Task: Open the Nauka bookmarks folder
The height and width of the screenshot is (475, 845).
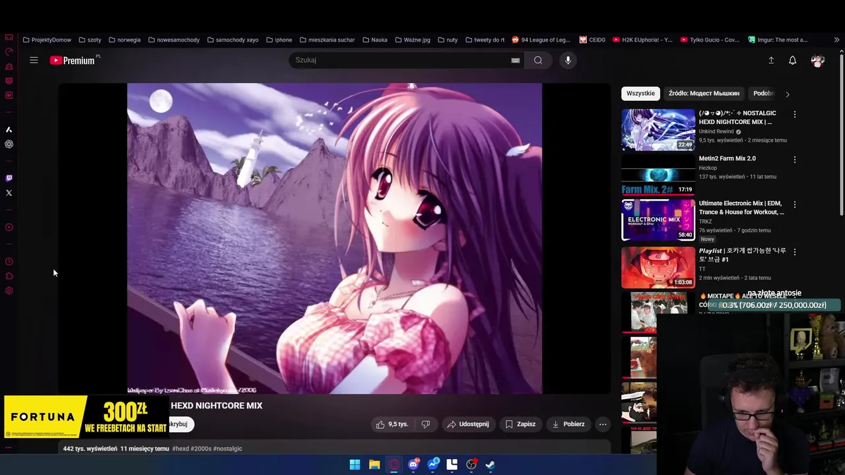Action: point(374,40)
